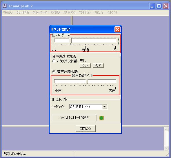Click the CELP 5.1 Kbit combo box
171x158 pixels.
coord(88,107)
